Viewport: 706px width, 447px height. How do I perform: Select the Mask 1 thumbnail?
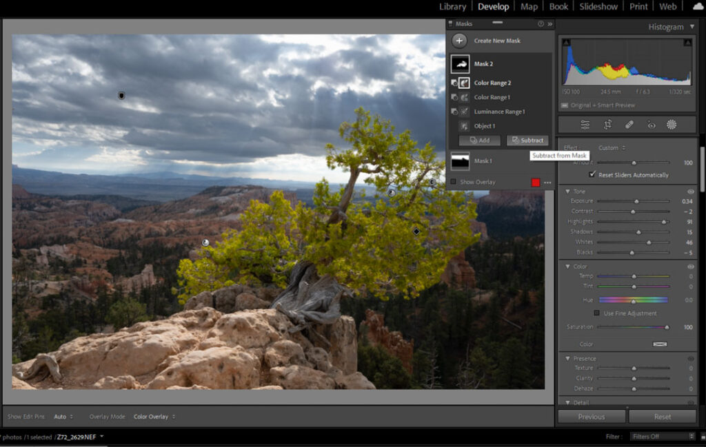tap(460, 161)
